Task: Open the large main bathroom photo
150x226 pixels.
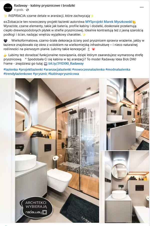Action: coord(49,150)
